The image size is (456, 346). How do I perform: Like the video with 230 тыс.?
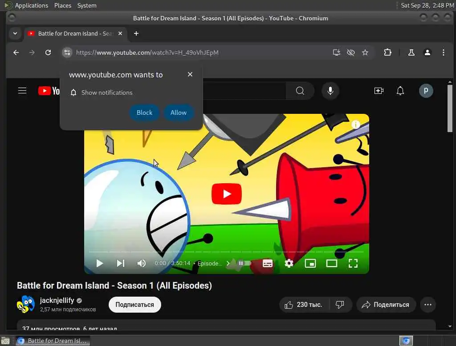304,305
